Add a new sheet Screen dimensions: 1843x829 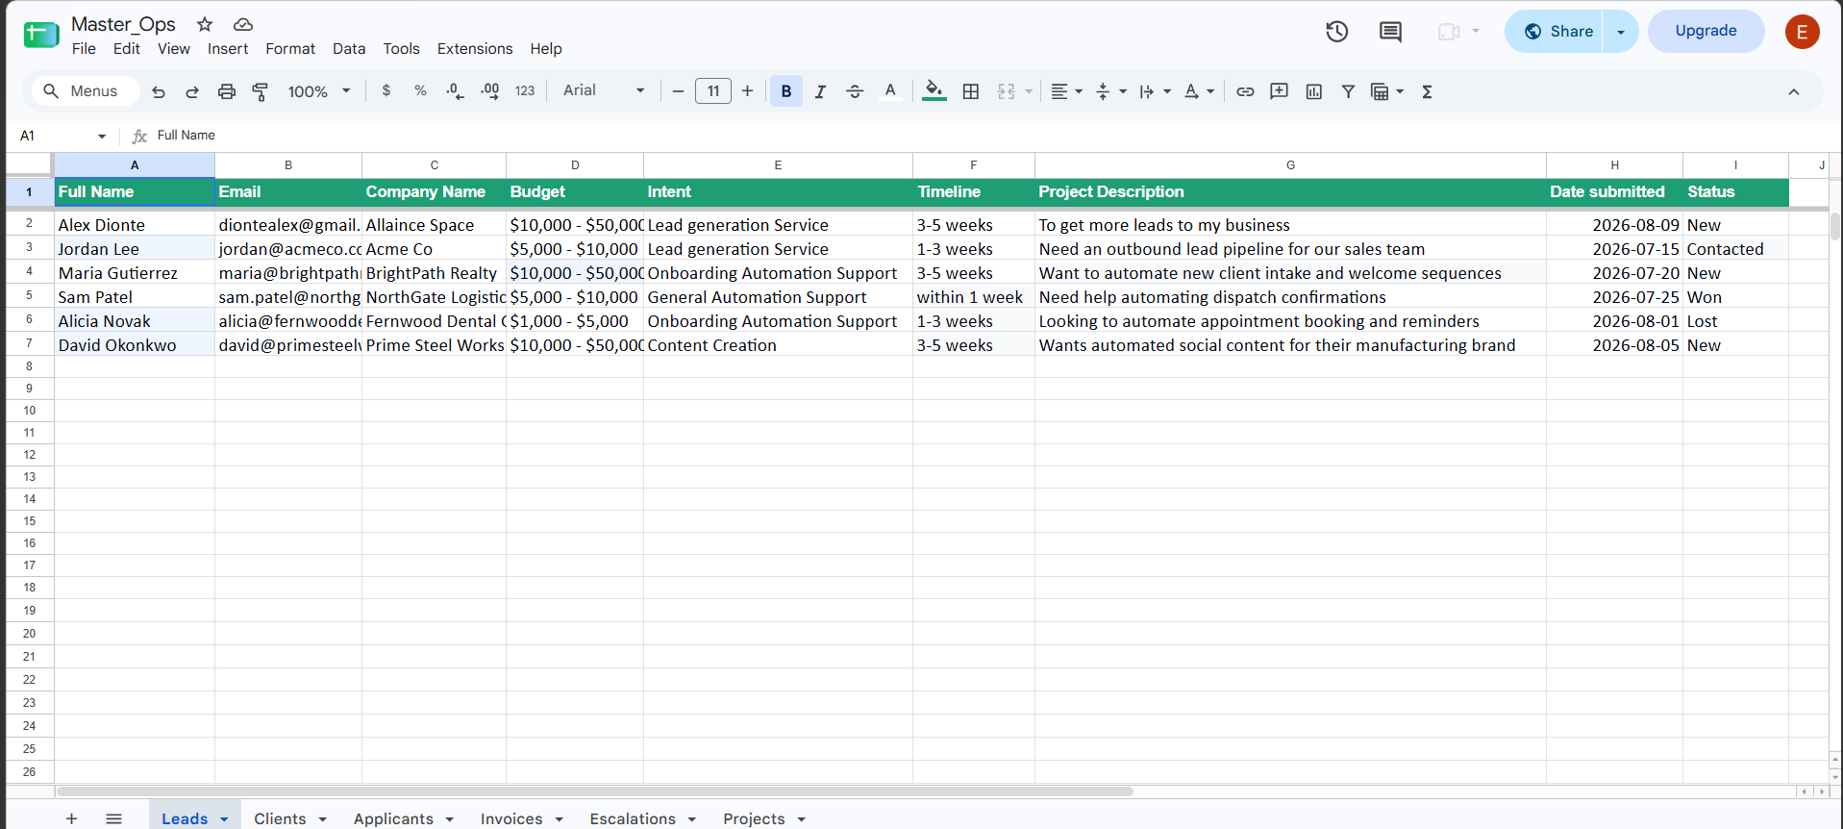point(71,818)
